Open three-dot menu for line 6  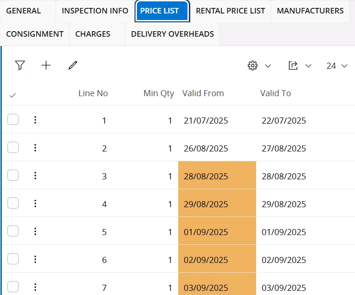tap(35, 259)
